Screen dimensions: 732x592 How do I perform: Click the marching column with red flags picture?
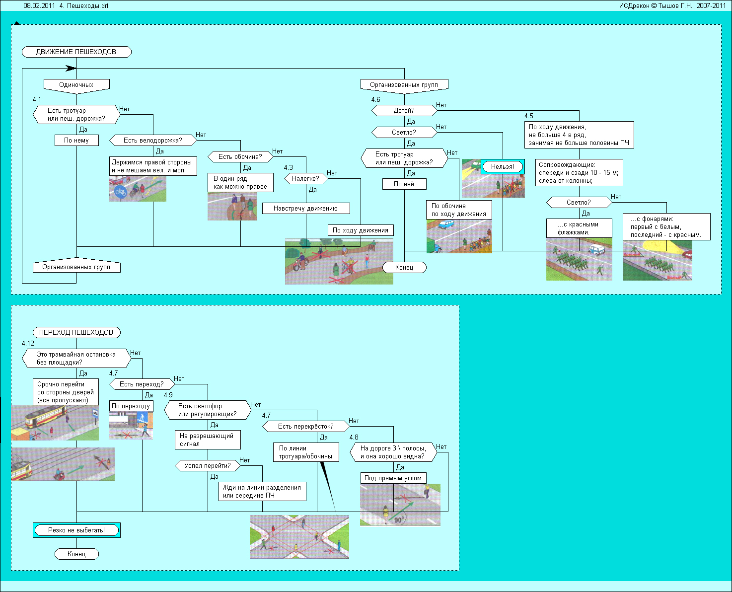[x=579, y=260]
